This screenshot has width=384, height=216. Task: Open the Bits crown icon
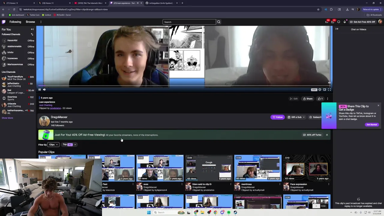(x=345, y=22)
